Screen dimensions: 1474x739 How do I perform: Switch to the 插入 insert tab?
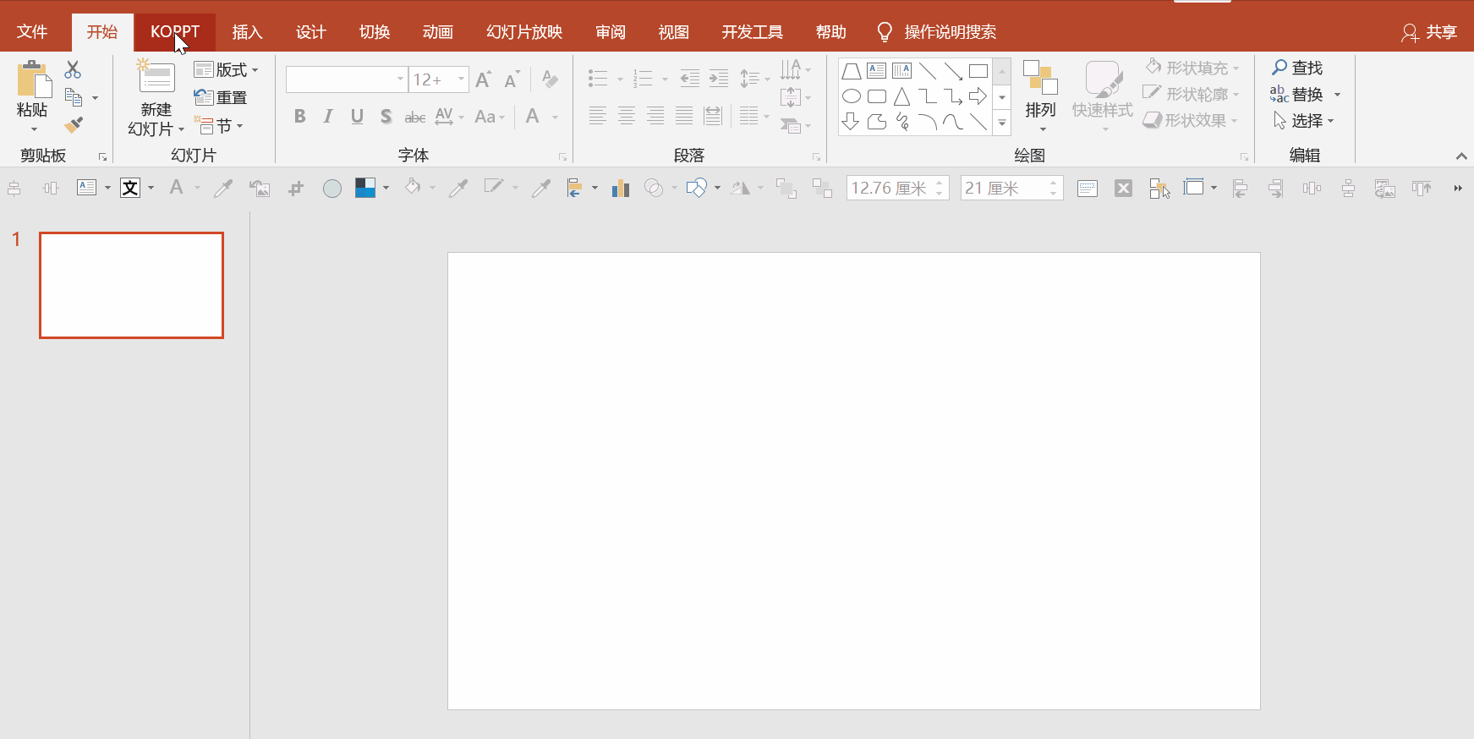(247, 32)
